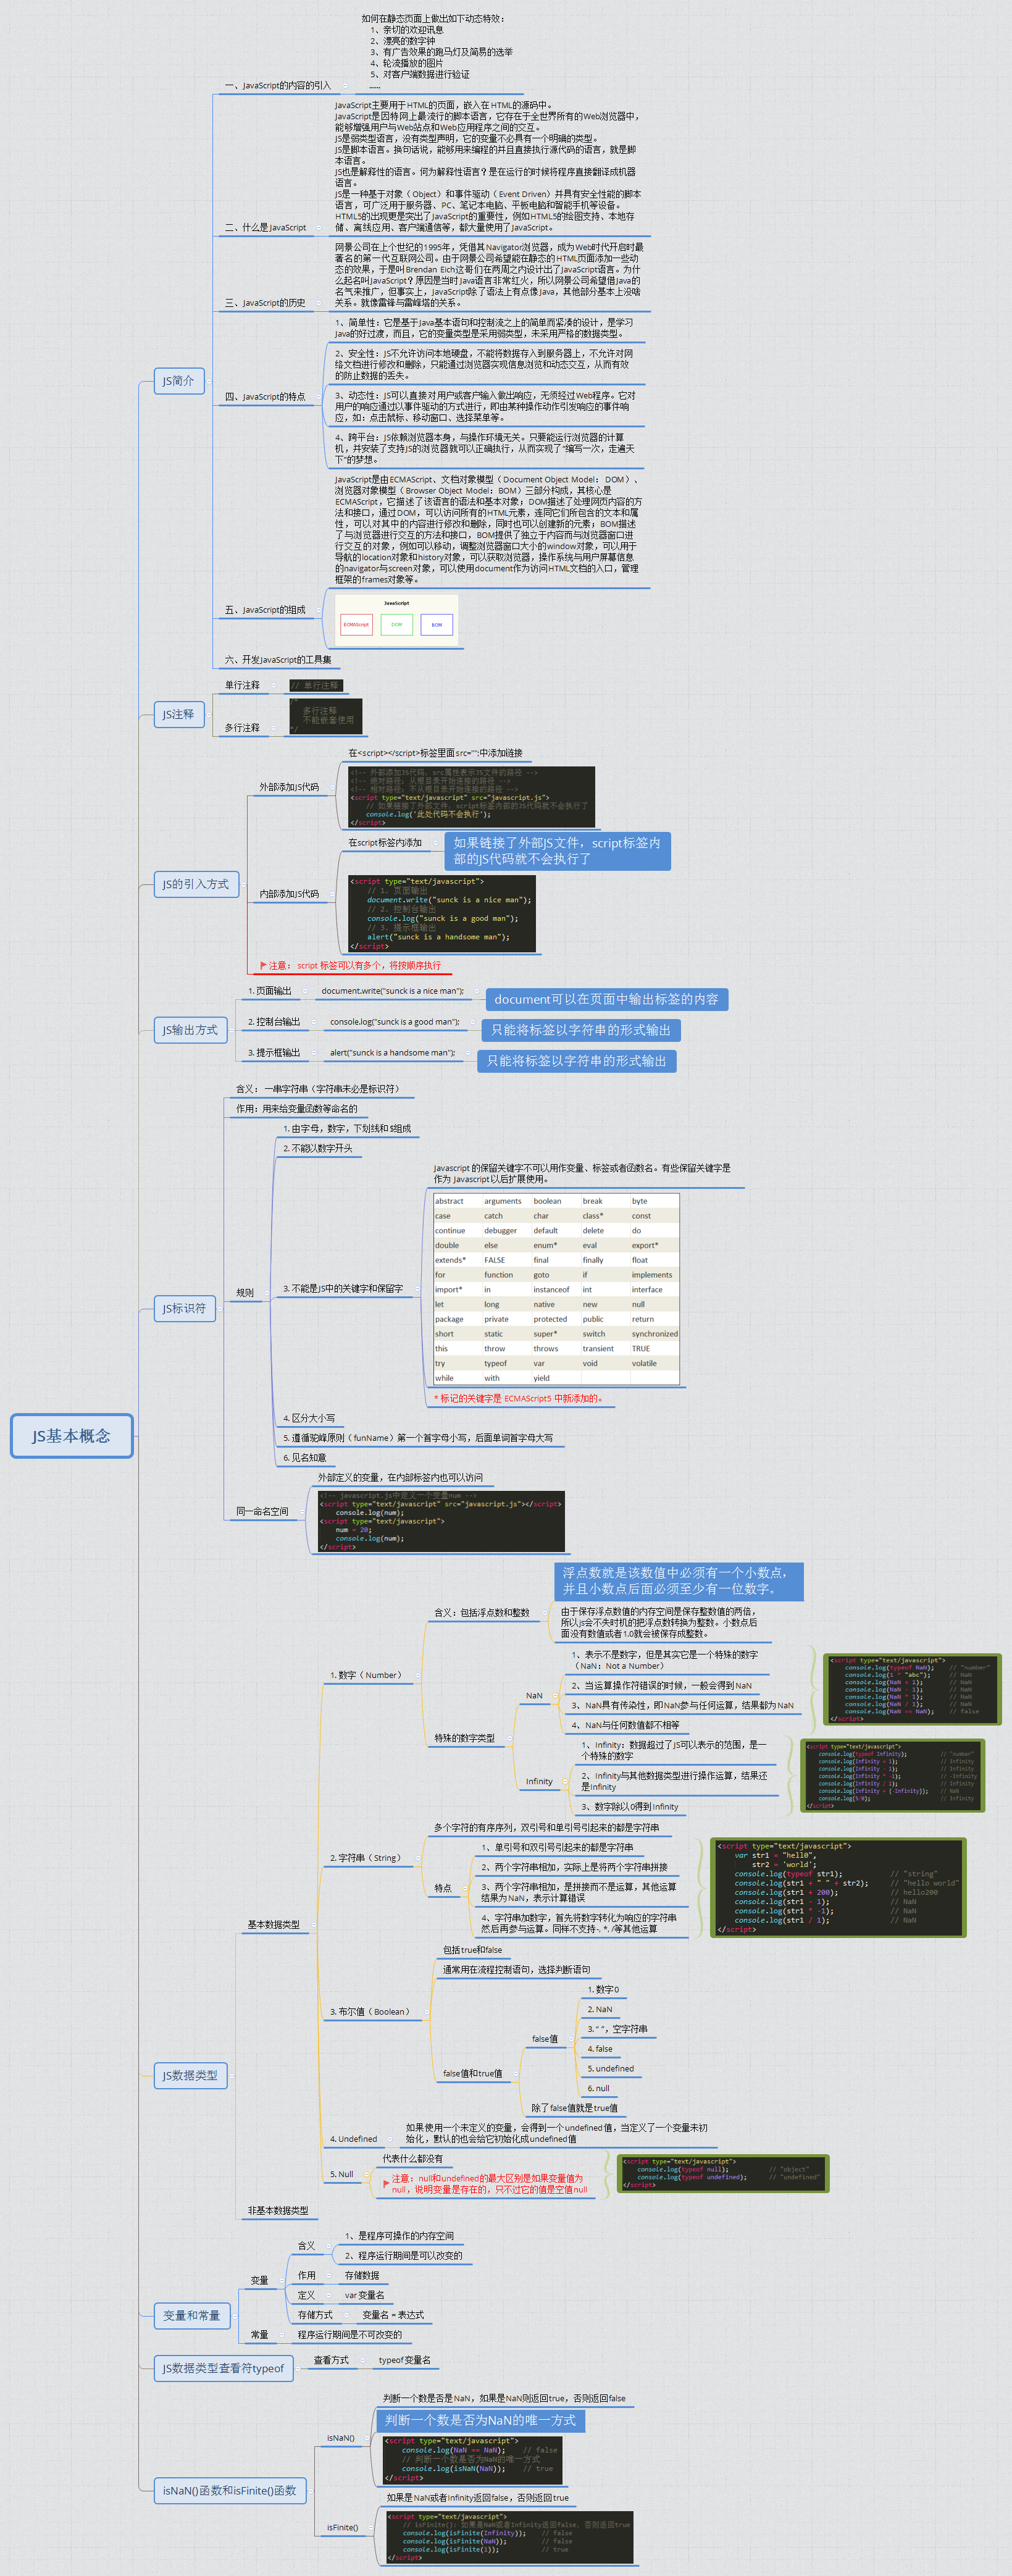Select the 变量和常量 main topic

pyautogui.click(x=192, y=2315)
